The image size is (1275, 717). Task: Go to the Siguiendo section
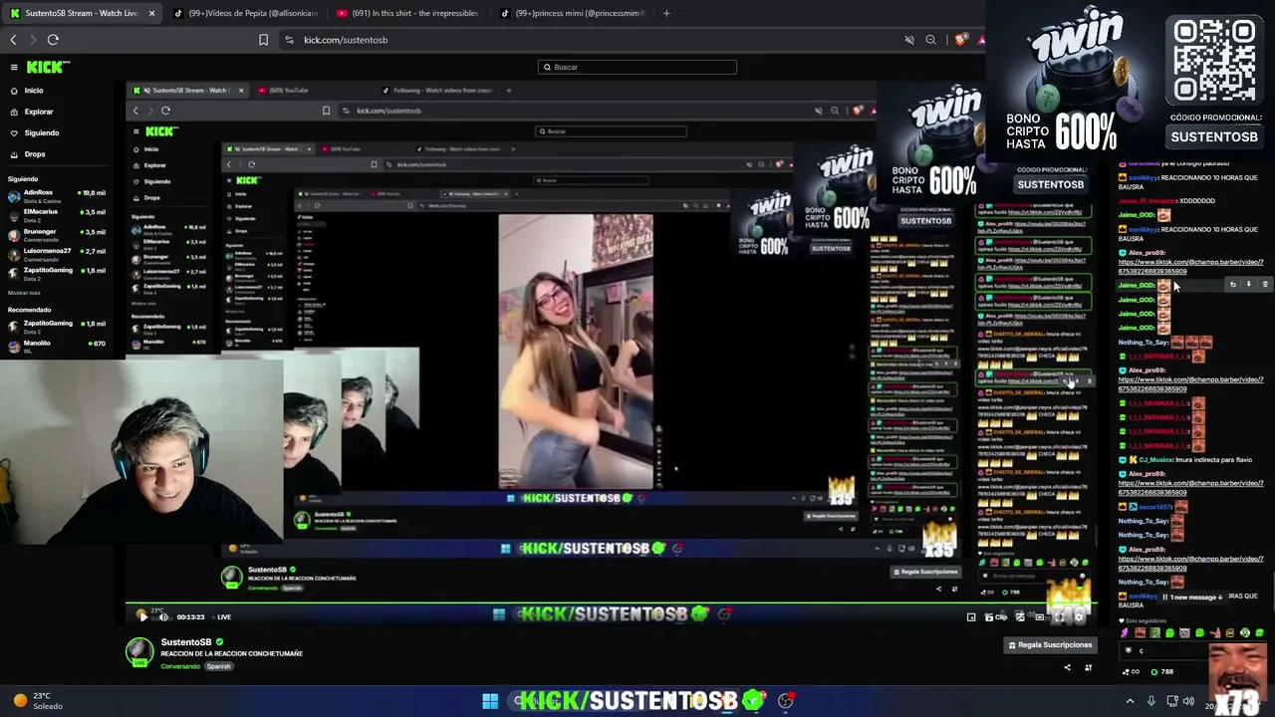coord(34,132)
